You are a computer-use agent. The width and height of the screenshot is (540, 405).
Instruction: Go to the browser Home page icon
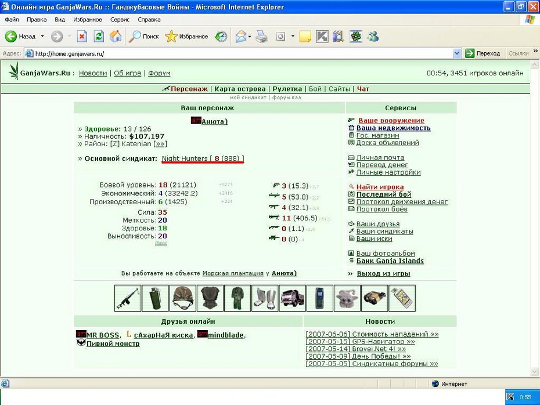click(116, 36)
